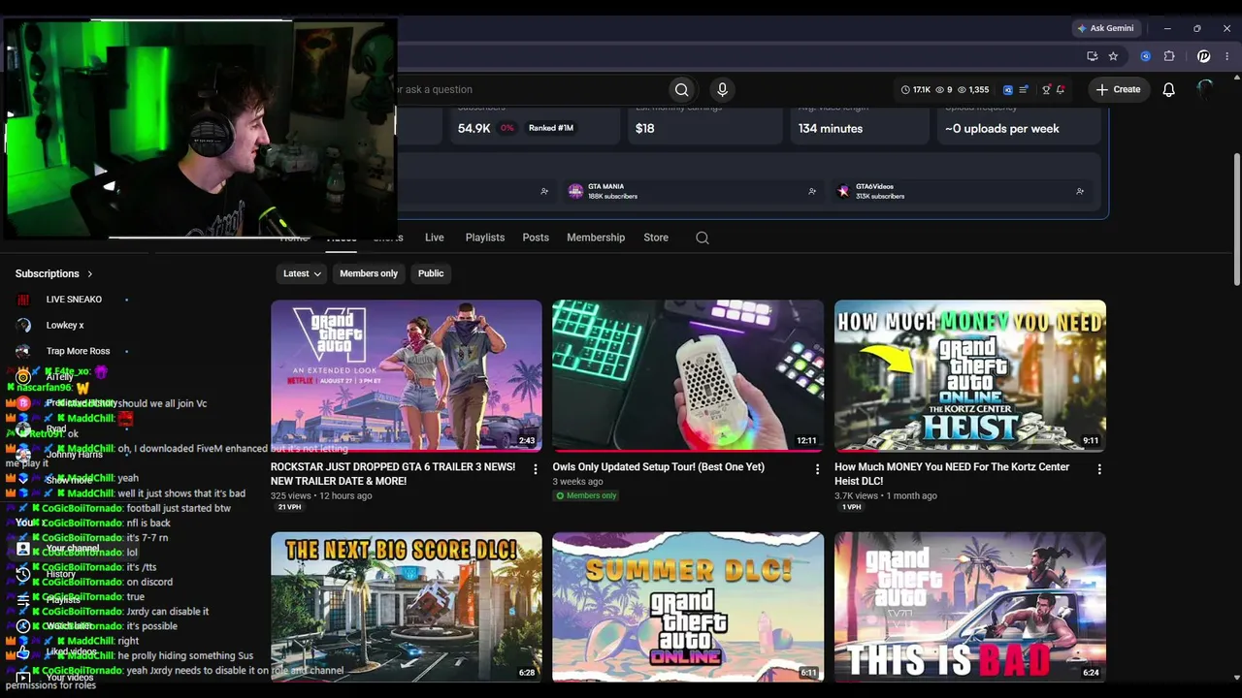Image resolution: width=1242 pixels, height=698 pixels.
Task: Switch to the Posts tab
Action: click(x=536, y=238)
